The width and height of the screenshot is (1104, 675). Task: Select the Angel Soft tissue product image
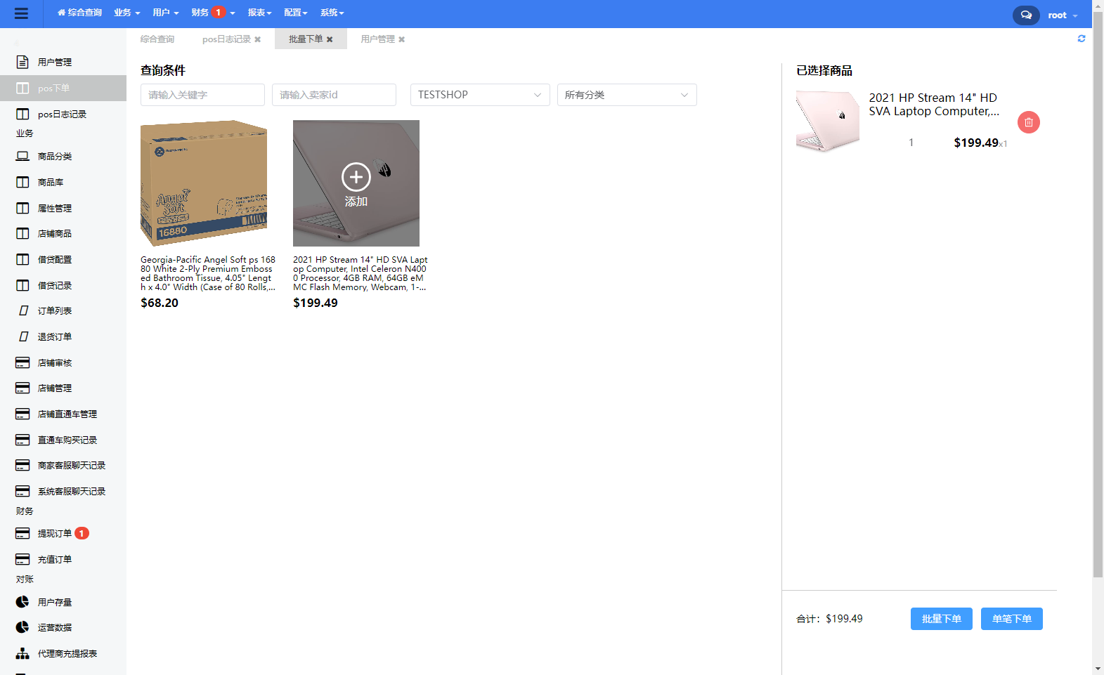pyautogui.click(x=204, y=183)
